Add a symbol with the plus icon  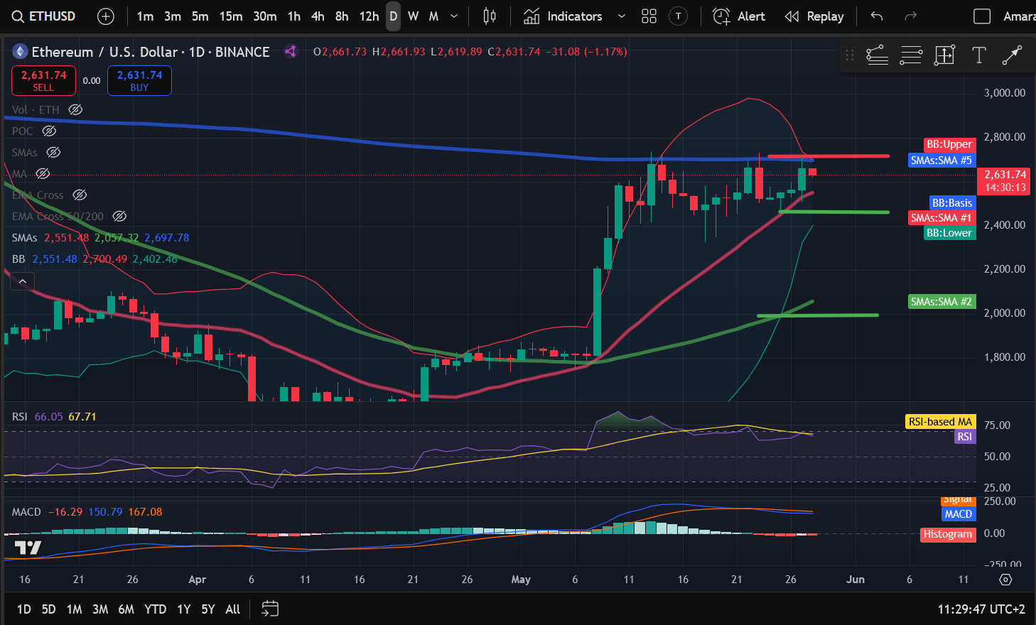[x=105, y=16]
